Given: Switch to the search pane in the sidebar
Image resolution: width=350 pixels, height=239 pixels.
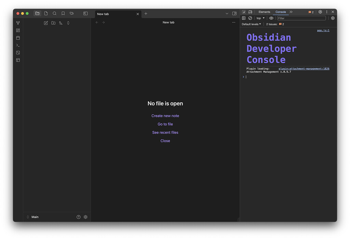Looking at the screenshot, I should click(x=54, y=13).
